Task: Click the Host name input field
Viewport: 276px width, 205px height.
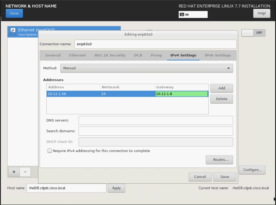Action: pos(66,188)
